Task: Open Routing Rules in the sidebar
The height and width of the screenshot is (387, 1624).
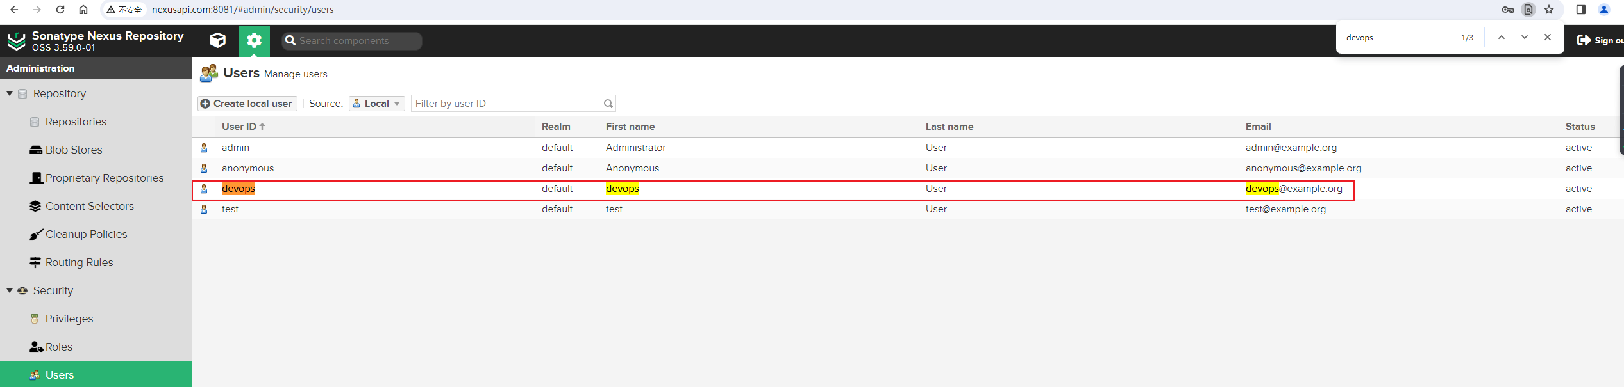Action: 80,262
